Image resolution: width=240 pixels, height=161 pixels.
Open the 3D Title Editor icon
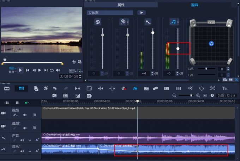[x=224, y=88]
